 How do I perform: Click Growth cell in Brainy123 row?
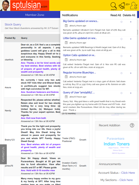83,140
